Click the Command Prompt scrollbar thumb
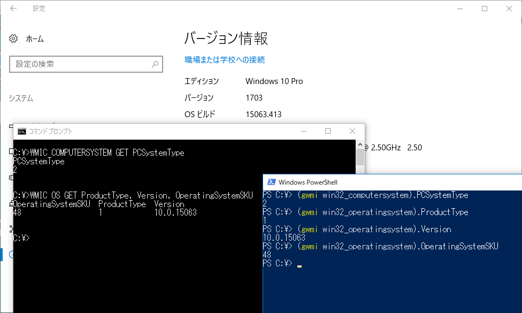The image size is (522, 313). [x=359, y=158]
